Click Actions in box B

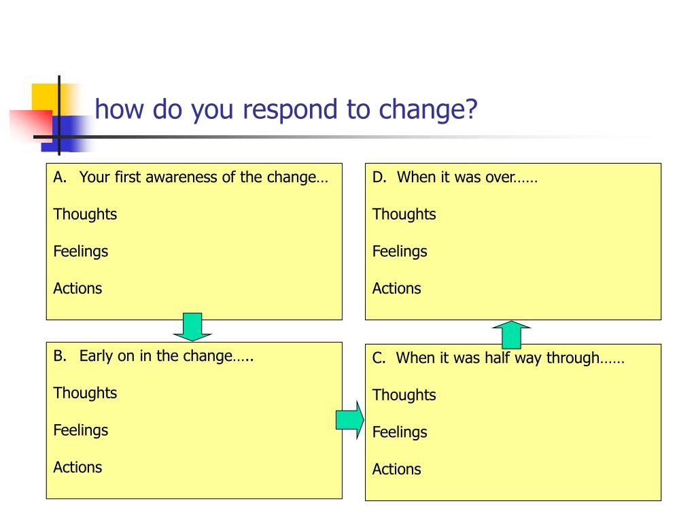pos(77,468)
